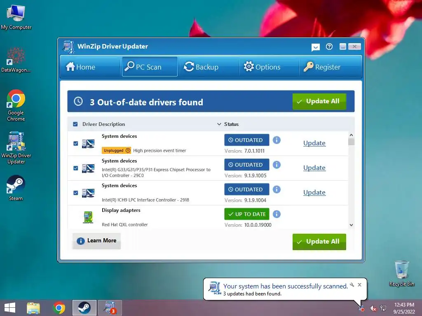Click the network tray icon
This screenshot has width=422, height=316.
(383, 308)
